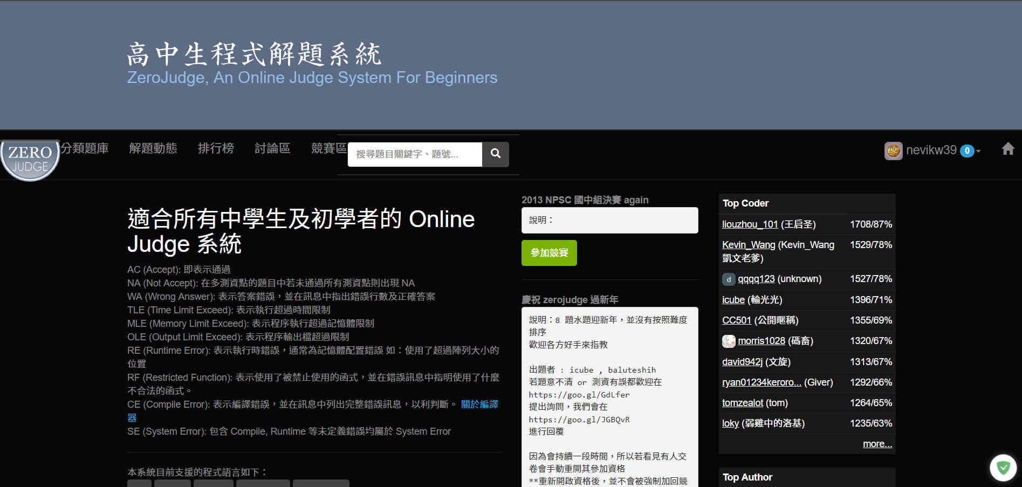Click the ZeroJudge logo badge
1022x487 pixels.
(30, 159)
